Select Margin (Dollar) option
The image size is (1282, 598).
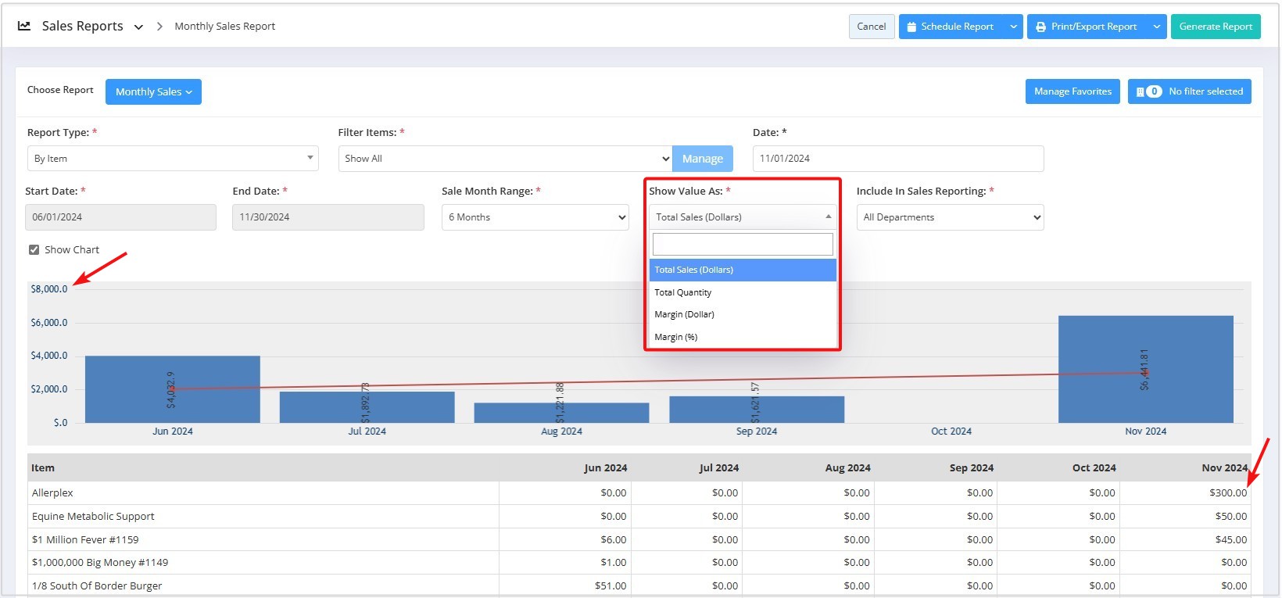(743, 314)
